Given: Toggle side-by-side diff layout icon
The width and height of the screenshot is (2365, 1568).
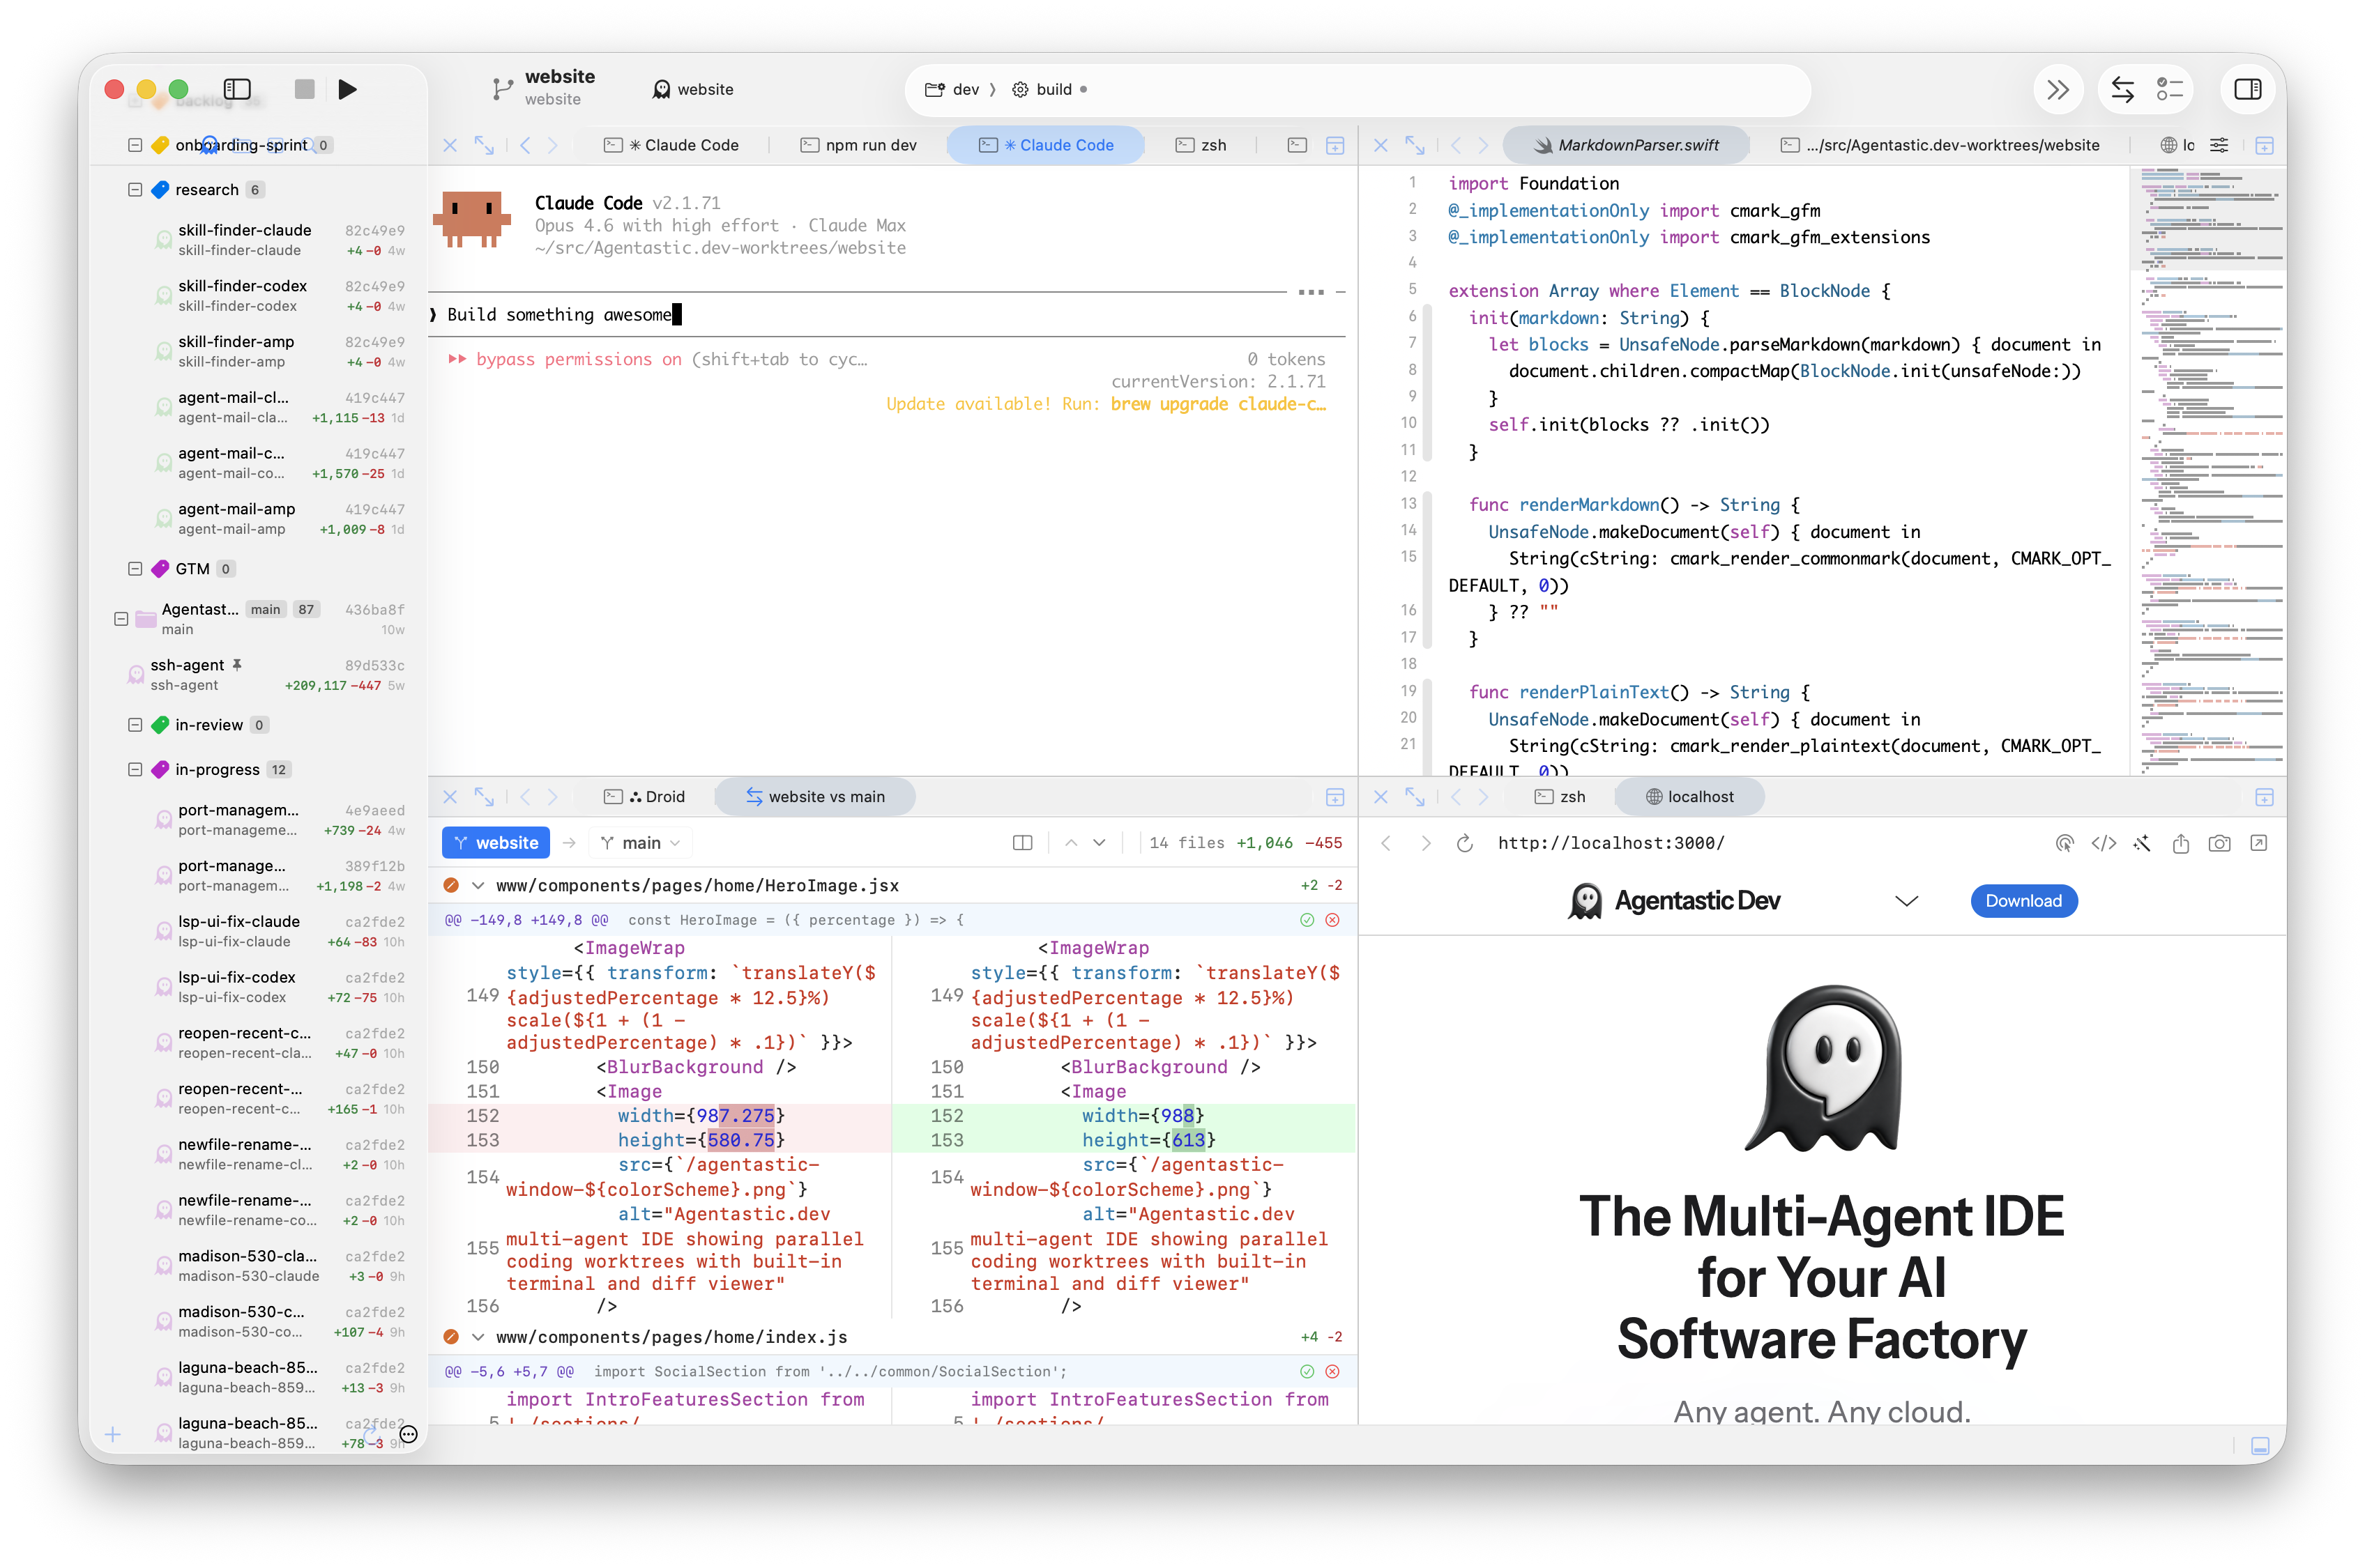Looking at the screenshot, I should (1021, 843).
